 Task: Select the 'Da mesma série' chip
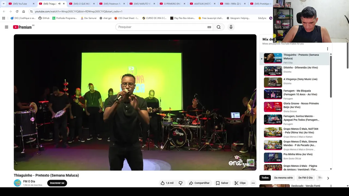[284, 178]
